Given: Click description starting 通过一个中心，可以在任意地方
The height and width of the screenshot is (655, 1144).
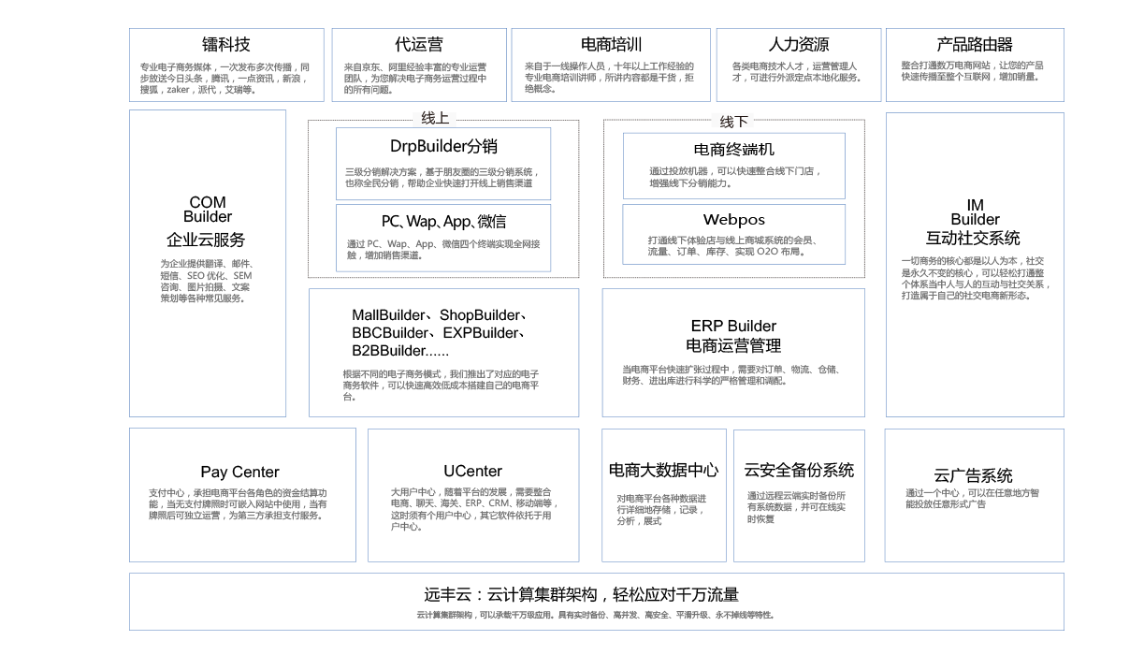Looking at the screenshot, I should 972,499.
